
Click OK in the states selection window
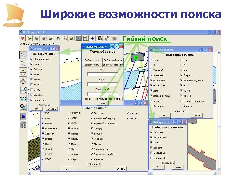pyautogui.click(x=158, y=167)
